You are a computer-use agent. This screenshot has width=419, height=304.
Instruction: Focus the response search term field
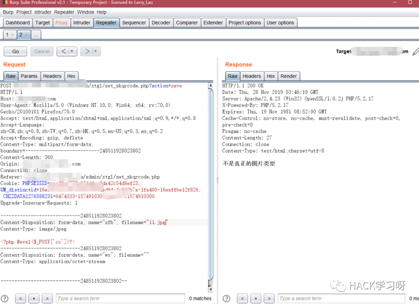point(341,299)
